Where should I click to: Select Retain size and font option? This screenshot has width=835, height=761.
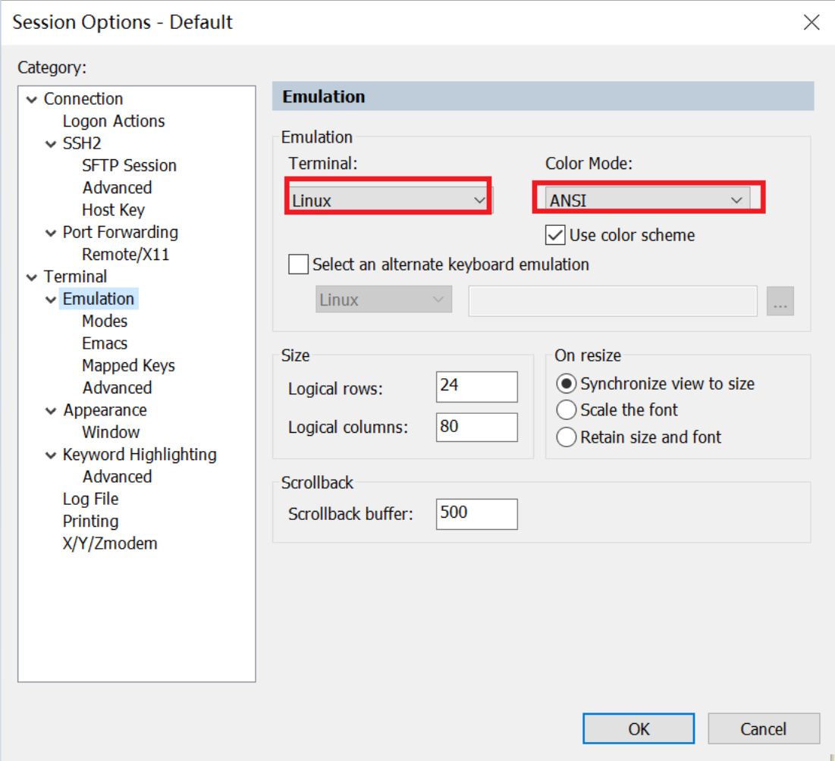click(567, 437)
